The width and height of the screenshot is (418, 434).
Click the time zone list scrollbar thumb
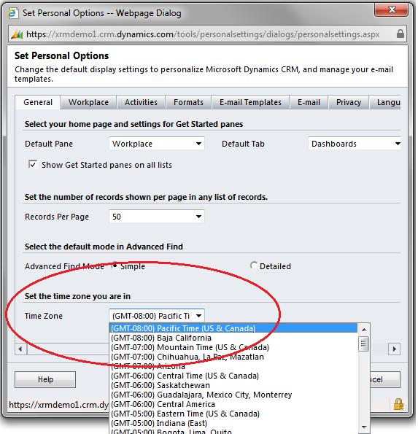[363, 344]
